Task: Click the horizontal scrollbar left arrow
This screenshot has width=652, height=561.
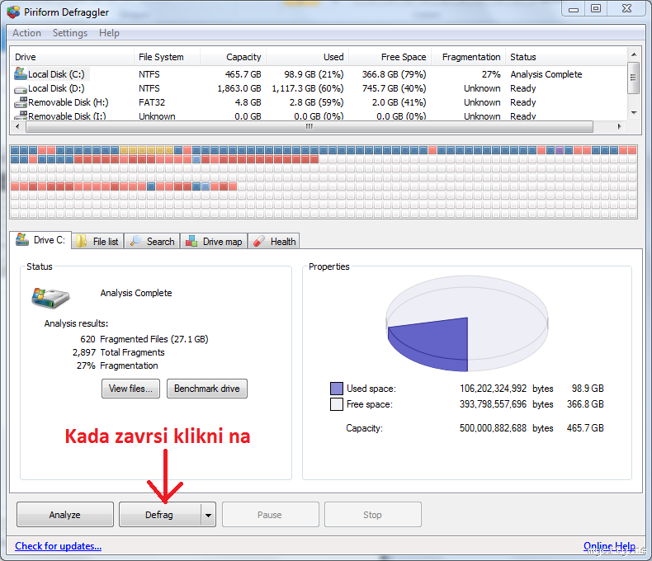Action: pyautogui.click(x=17, y=127)
